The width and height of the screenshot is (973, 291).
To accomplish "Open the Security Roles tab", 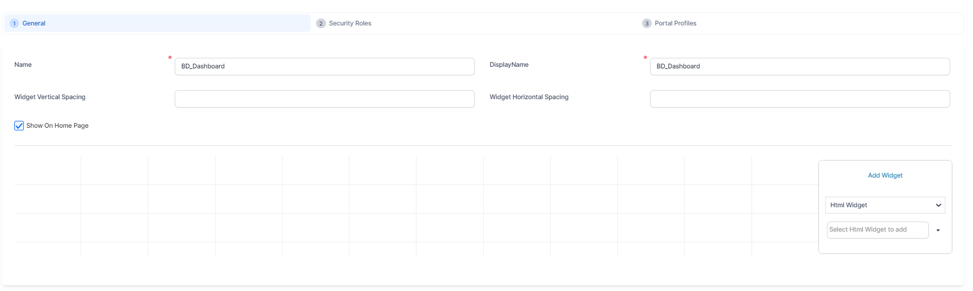I will pyautogui.click(x=350, y=23).
